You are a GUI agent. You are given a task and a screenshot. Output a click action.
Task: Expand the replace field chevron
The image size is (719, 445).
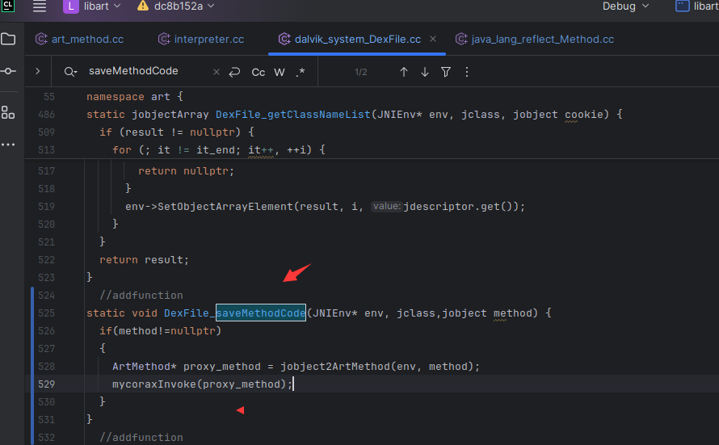37,71
